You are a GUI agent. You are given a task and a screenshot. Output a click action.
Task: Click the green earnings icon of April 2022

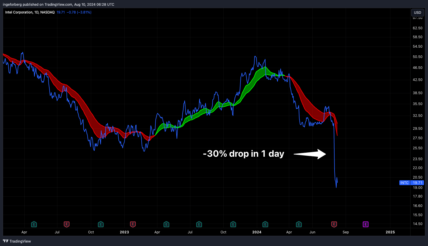34,224
